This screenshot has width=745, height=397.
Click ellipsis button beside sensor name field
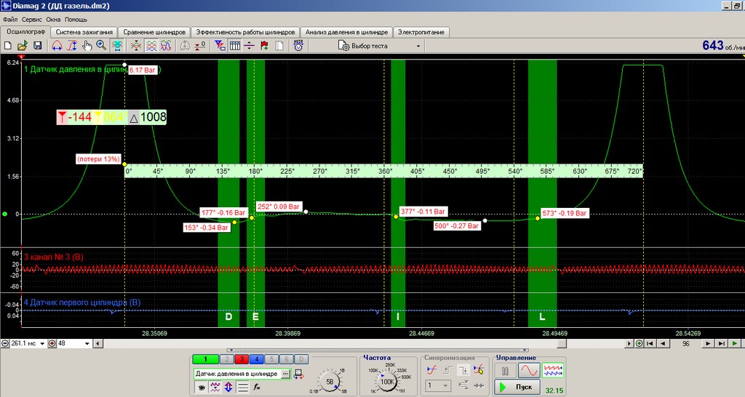pos(285,374)
